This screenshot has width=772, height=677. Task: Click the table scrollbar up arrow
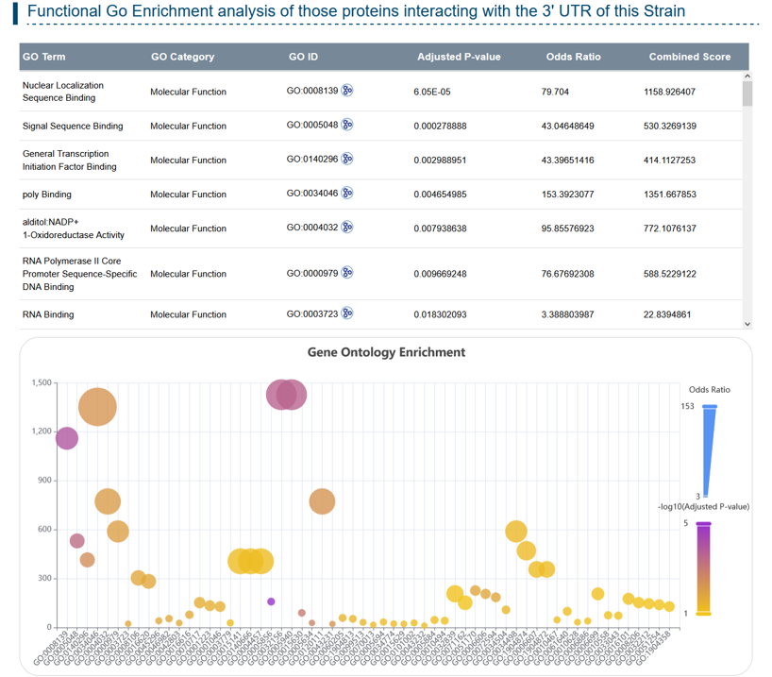[747, 76]
